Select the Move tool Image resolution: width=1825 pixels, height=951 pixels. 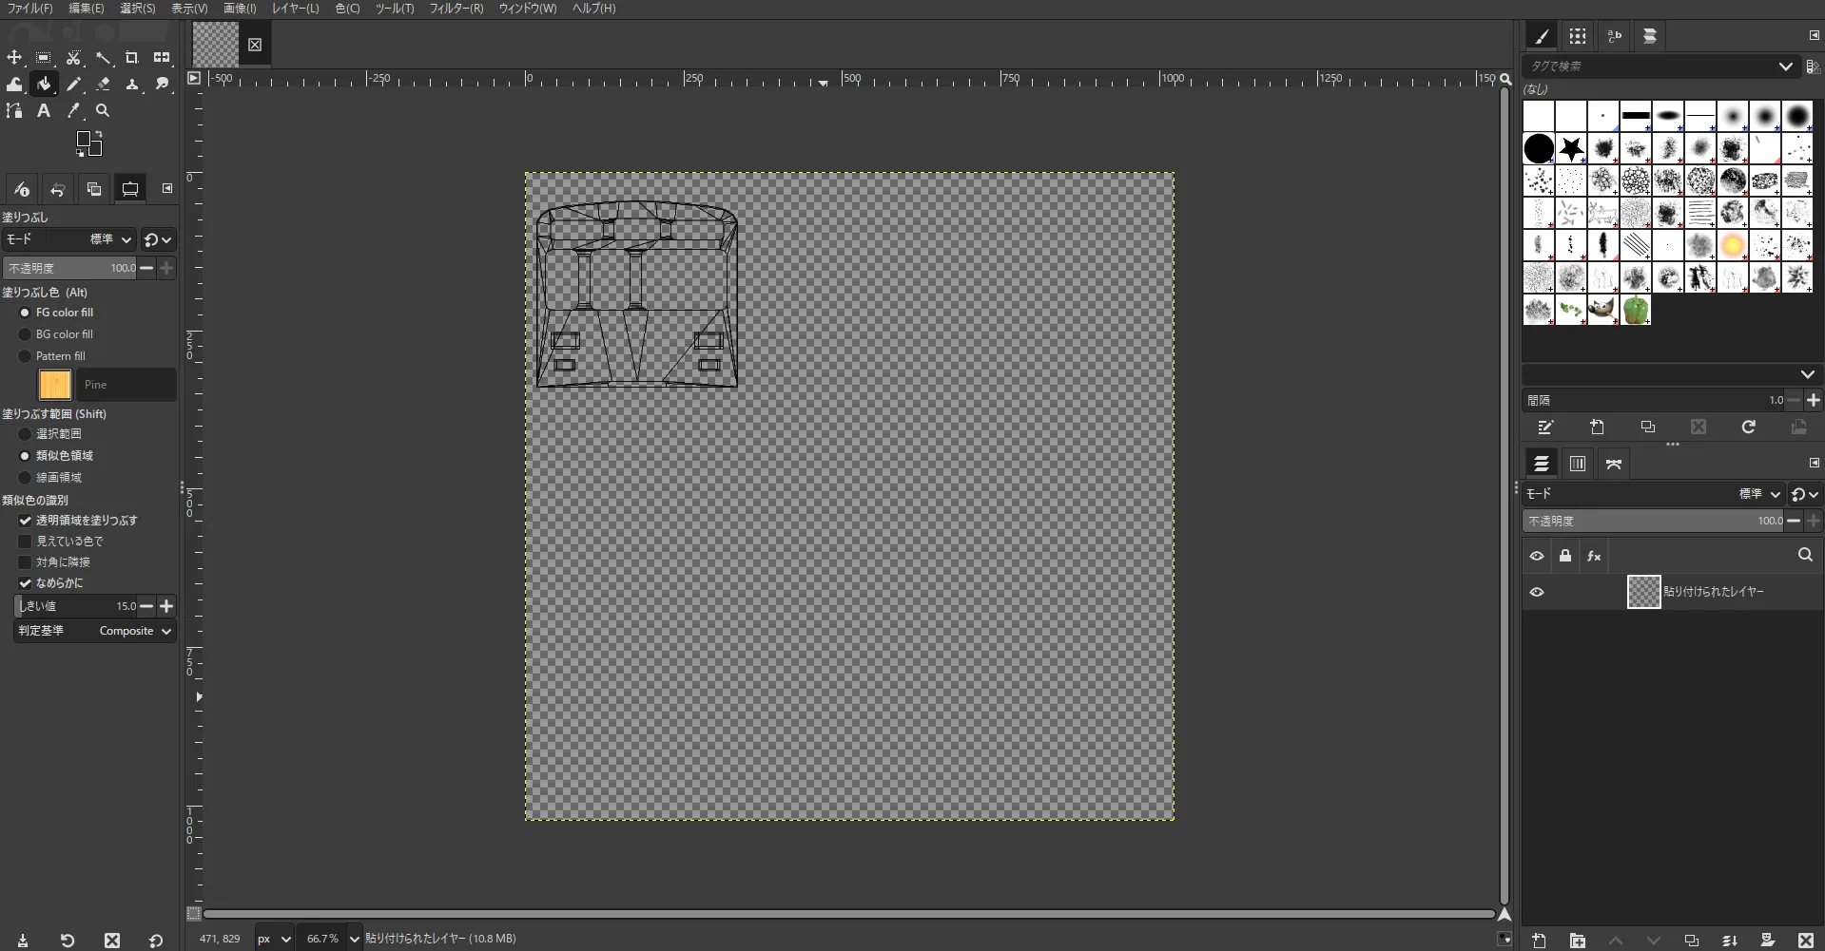(13, 57)
